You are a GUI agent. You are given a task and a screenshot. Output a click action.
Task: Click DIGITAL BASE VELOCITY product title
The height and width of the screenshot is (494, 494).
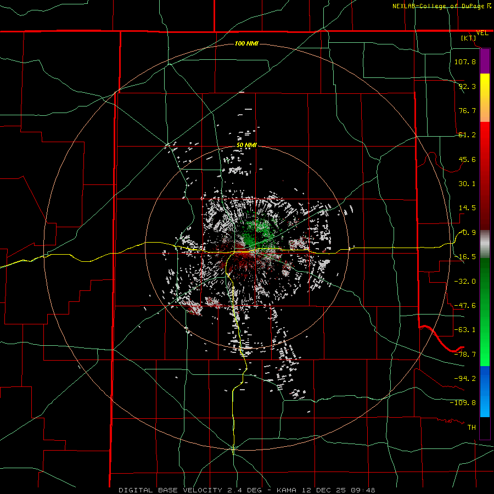170,490
